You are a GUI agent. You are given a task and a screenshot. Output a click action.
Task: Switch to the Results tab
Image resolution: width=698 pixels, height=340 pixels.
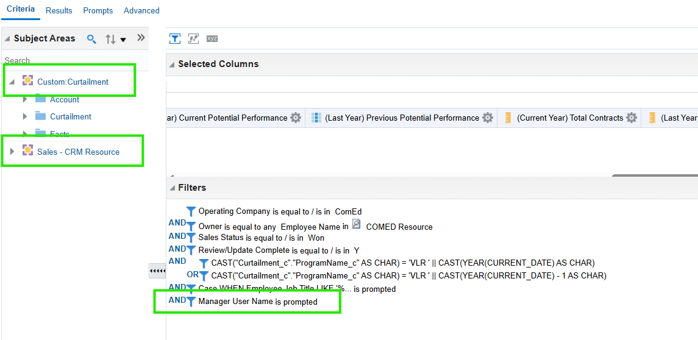tap(59, 11)
